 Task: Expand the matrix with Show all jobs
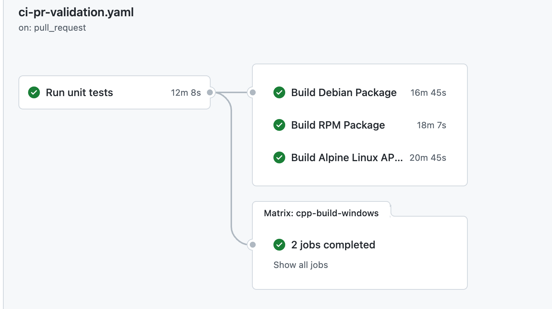pyautogui.click(x=301, y=265)
